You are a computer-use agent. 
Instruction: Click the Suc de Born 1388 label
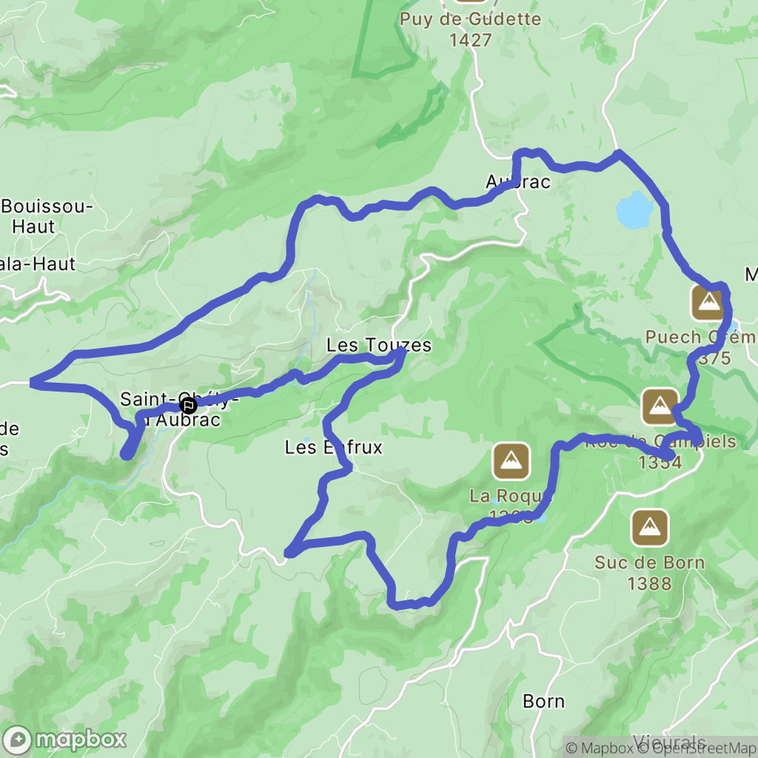tap(650, 573)
